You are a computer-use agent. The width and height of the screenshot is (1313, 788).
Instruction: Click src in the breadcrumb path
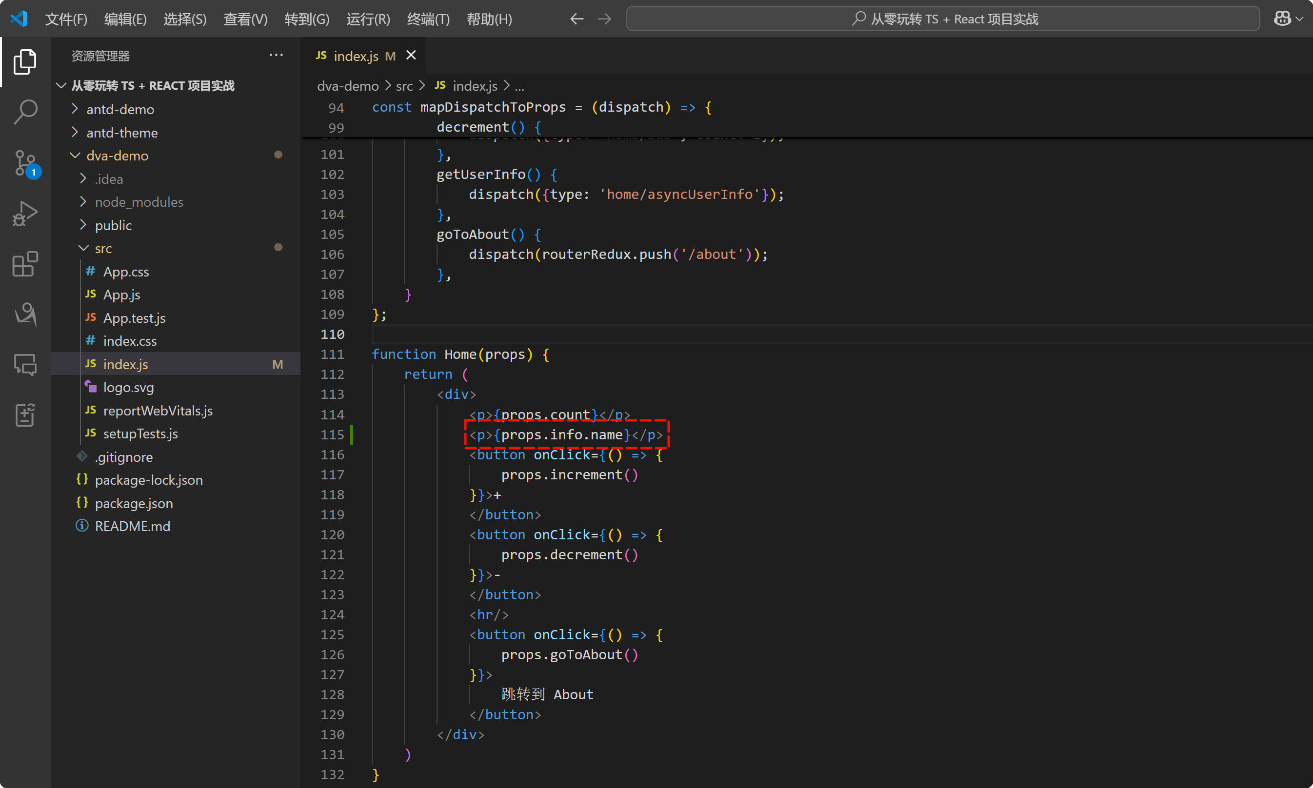(404, 85)
